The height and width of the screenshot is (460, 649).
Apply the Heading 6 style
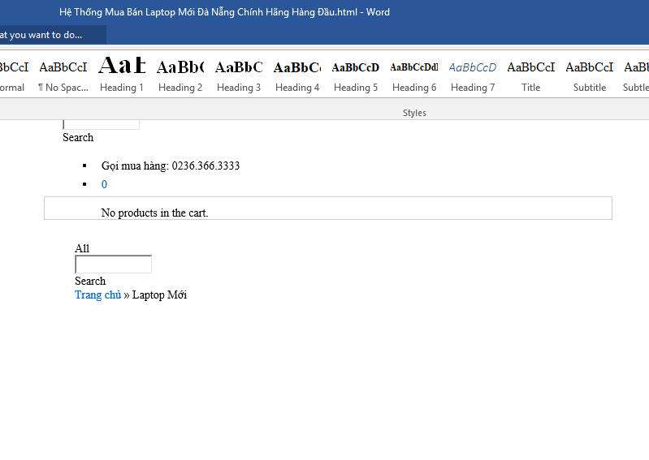pos(414,75)
